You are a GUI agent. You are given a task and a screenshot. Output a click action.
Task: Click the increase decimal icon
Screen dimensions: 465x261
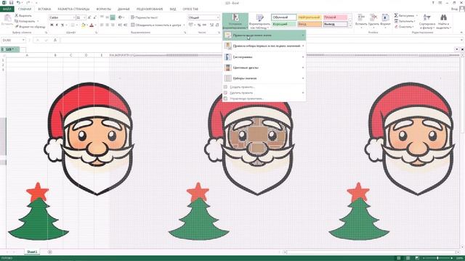tap(211, 25)
